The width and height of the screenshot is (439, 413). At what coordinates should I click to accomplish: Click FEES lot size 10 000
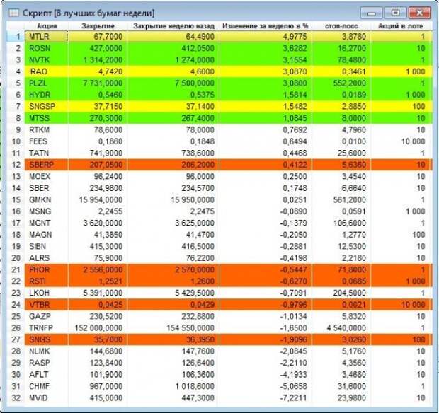coord(400,141)
